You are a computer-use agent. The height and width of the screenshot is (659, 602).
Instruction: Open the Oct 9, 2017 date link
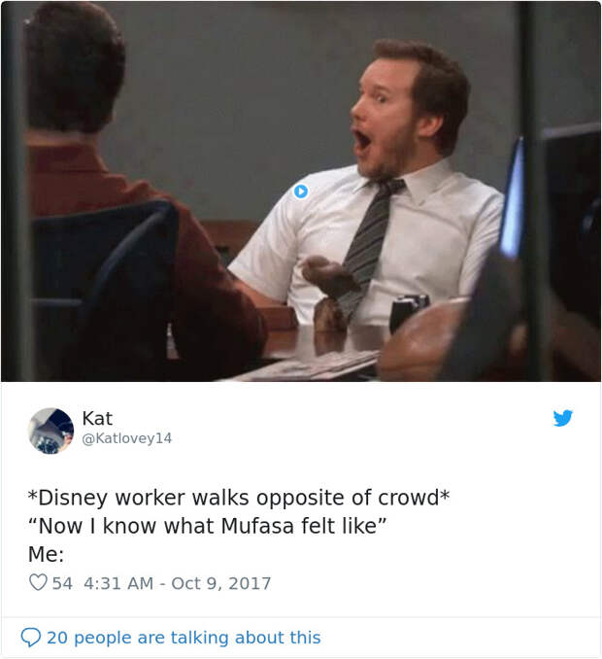pyautogui.click(x=221, y=583)
